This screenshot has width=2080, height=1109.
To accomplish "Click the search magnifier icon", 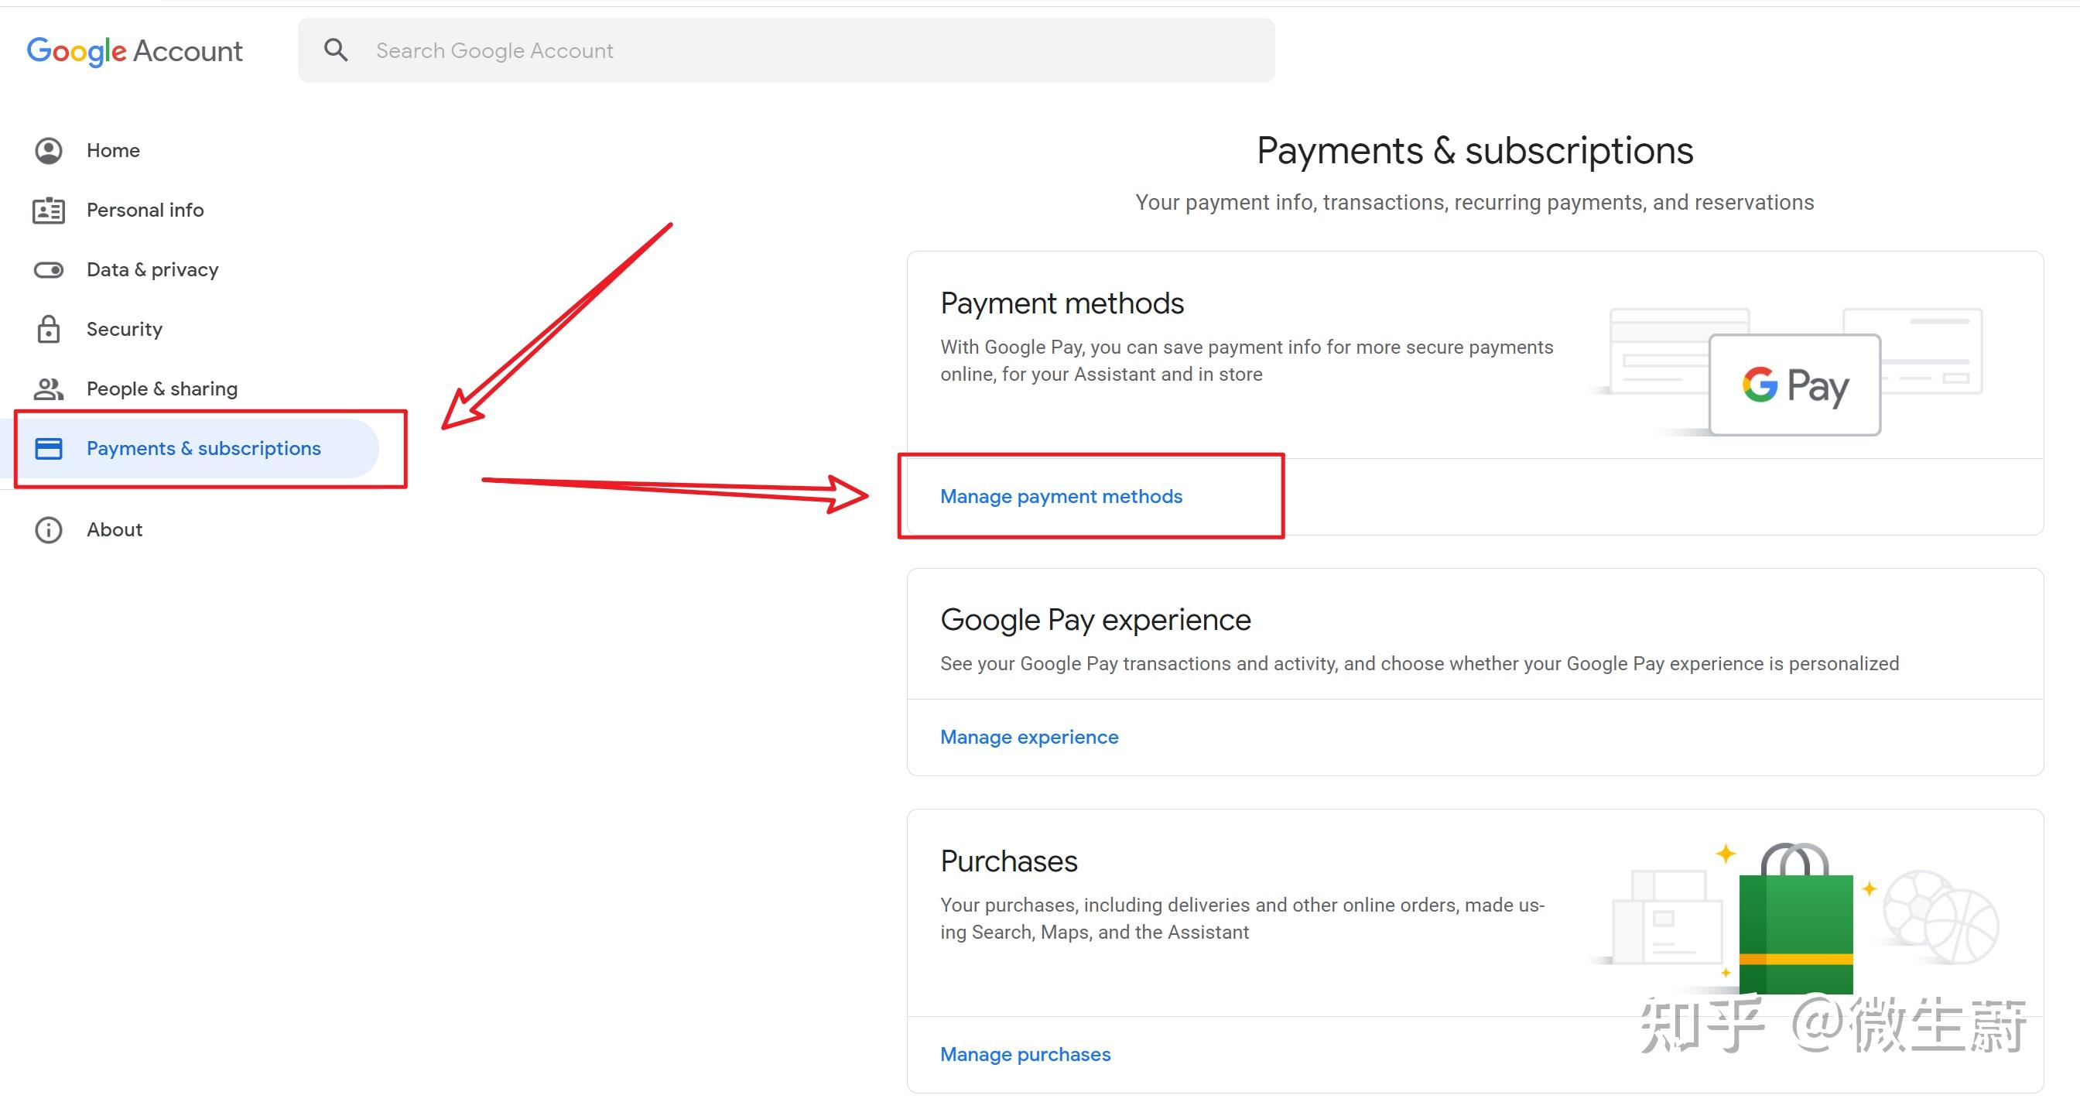I will (x=336, y=50).
